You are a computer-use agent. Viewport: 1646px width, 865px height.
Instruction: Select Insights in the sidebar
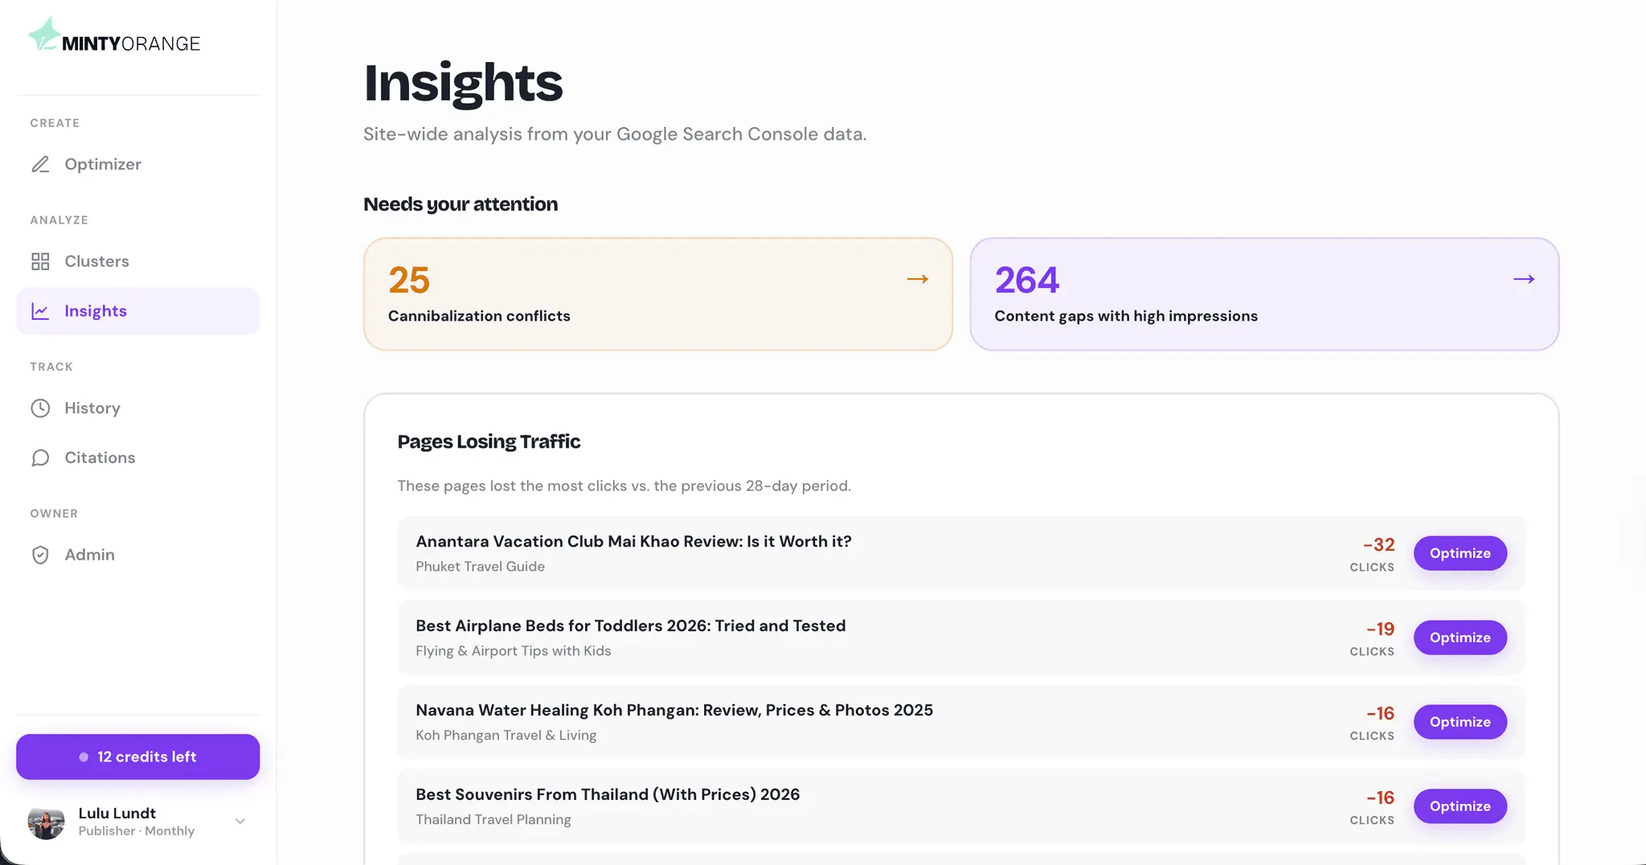click(x=138, y=311)
